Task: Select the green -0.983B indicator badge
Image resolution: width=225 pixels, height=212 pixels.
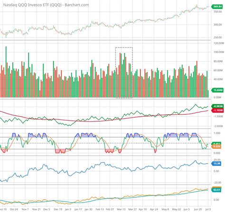Action: click(x=217, y=106)
